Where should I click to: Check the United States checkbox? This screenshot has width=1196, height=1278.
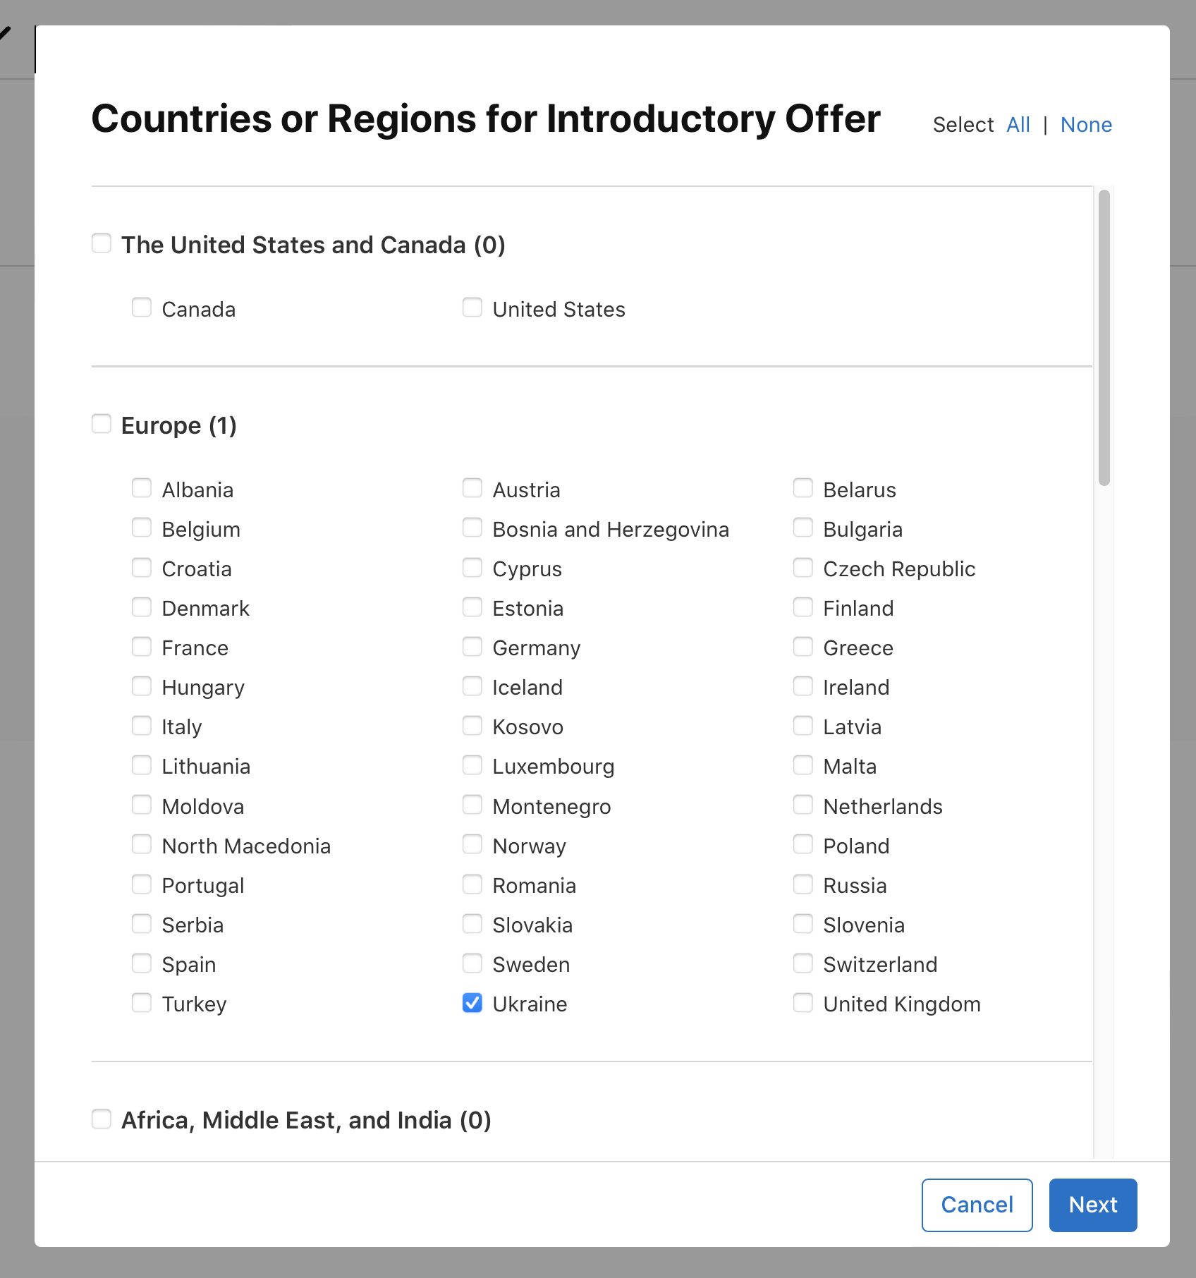[x=472, y=308]
